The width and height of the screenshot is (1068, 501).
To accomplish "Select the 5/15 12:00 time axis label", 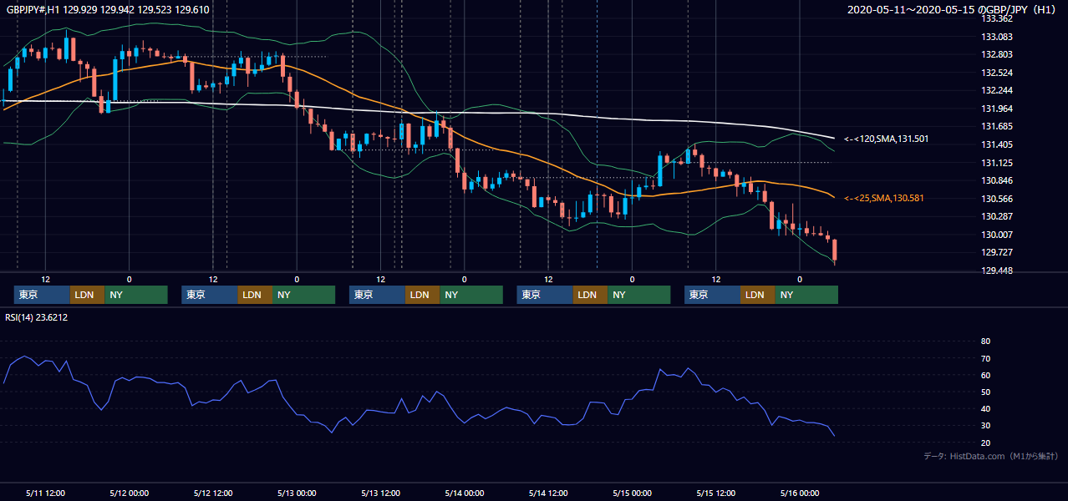I will tap(715, 493).
